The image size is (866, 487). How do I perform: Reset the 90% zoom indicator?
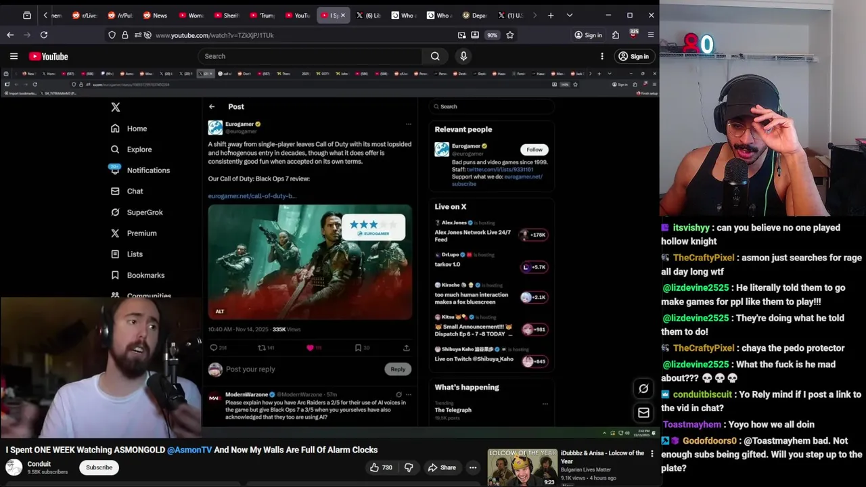pos(492,35)
